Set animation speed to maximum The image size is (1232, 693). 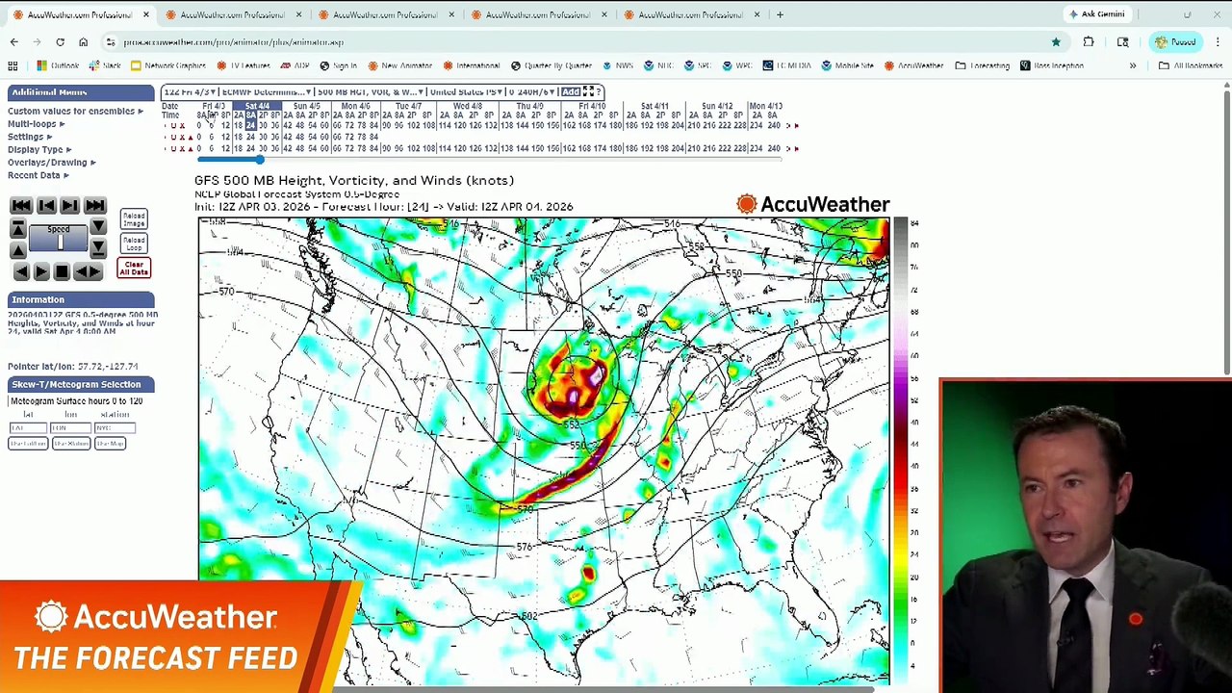(18, 227)
